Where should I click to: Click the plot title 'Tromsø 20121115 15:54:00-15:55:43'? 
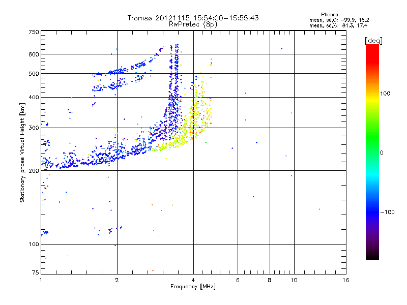(x=193, y=18)
